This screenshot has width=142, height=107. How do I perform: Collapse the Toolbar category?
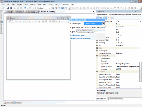point(97,72)
